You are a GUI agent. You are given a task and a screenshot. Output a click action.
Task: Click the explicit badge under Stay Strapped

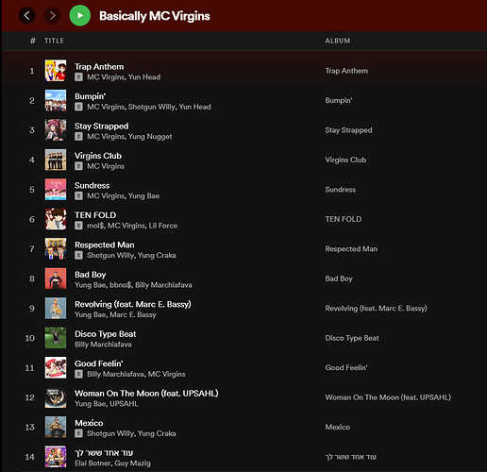click(x=78, y=137)
